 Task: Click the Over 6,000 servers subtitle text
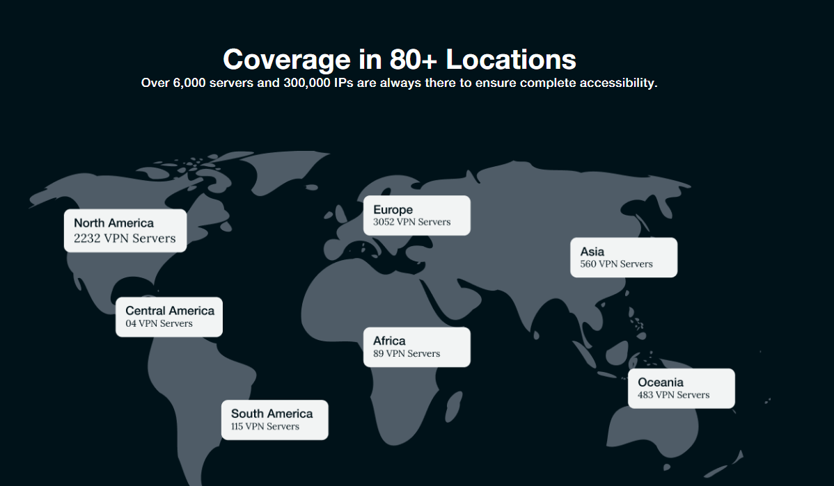point(399,83)
